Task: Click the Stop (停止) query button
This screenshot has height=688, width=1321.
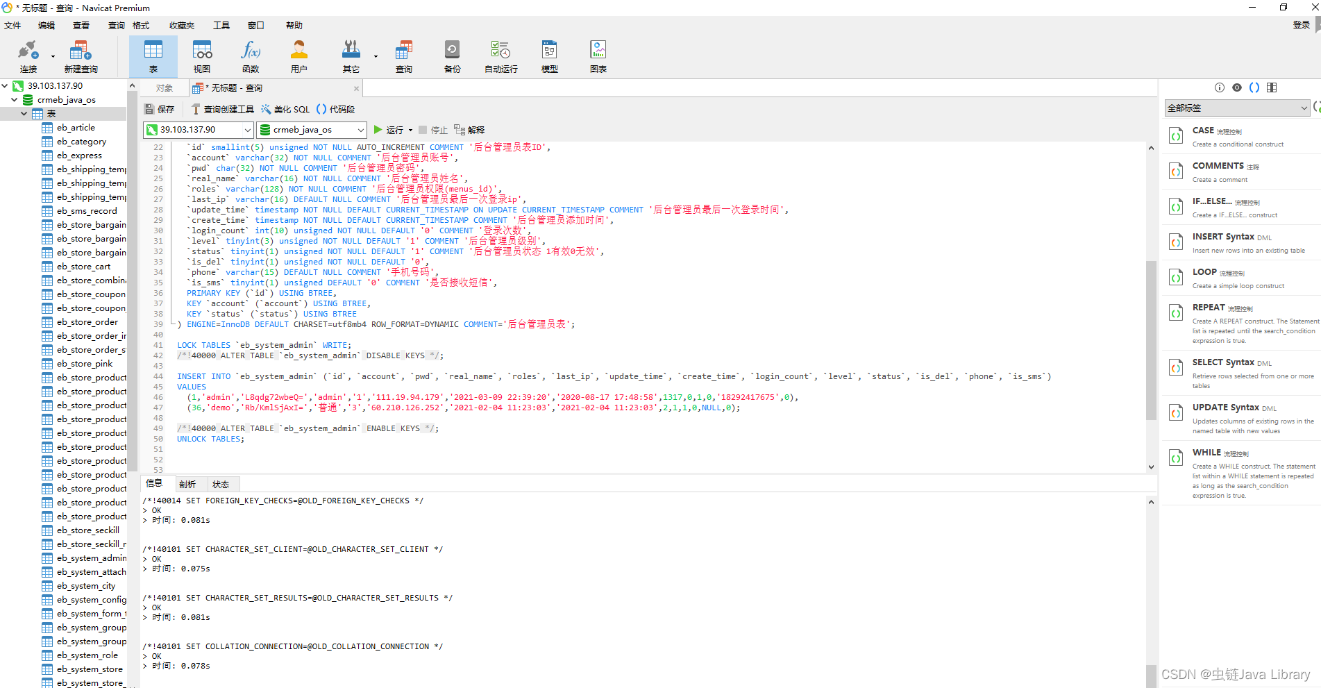Action: (433, 130)
